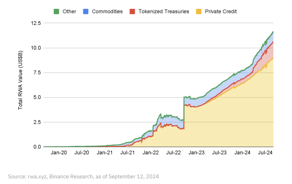The width and height of the screenshot is (292, 184).
Task: Click the Jul-23 x-axis label
Action: pos(219,153)
